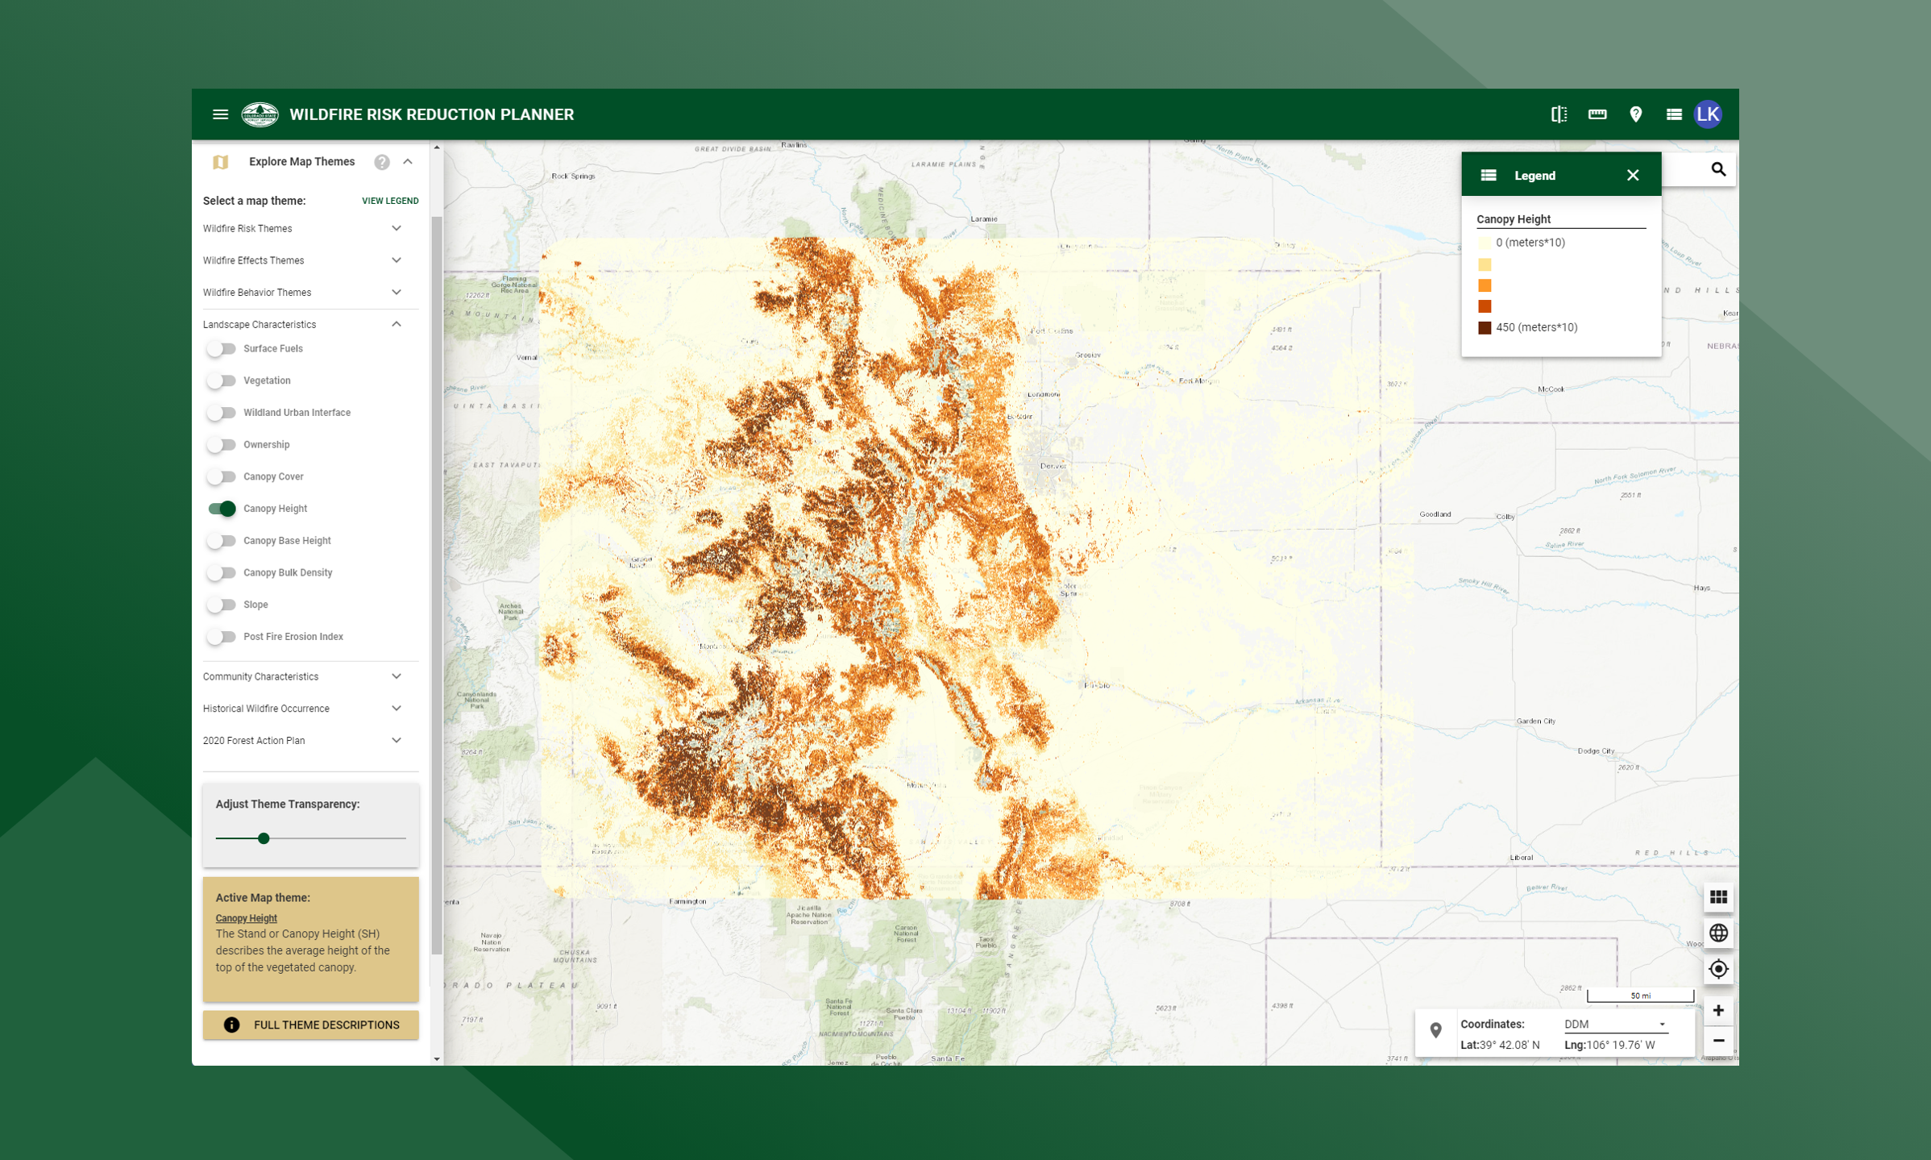Turn on Wildland Urban Interface layer
The height and width of the screenshot is (1160, 1931).
221,413
